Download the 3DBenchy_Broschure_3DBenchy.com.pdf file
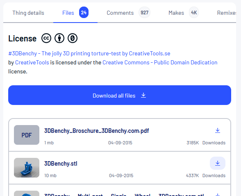Viewport: 241px width, 196px height. pyautogui.click(x=218, y=130)
